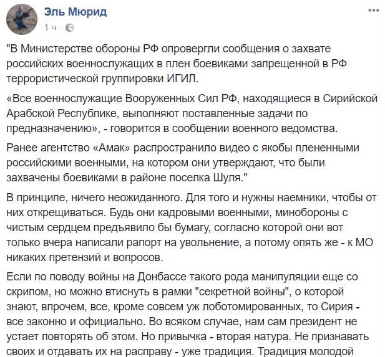
Task: Click the globe public-audience icon
Action: click(70, 27)
